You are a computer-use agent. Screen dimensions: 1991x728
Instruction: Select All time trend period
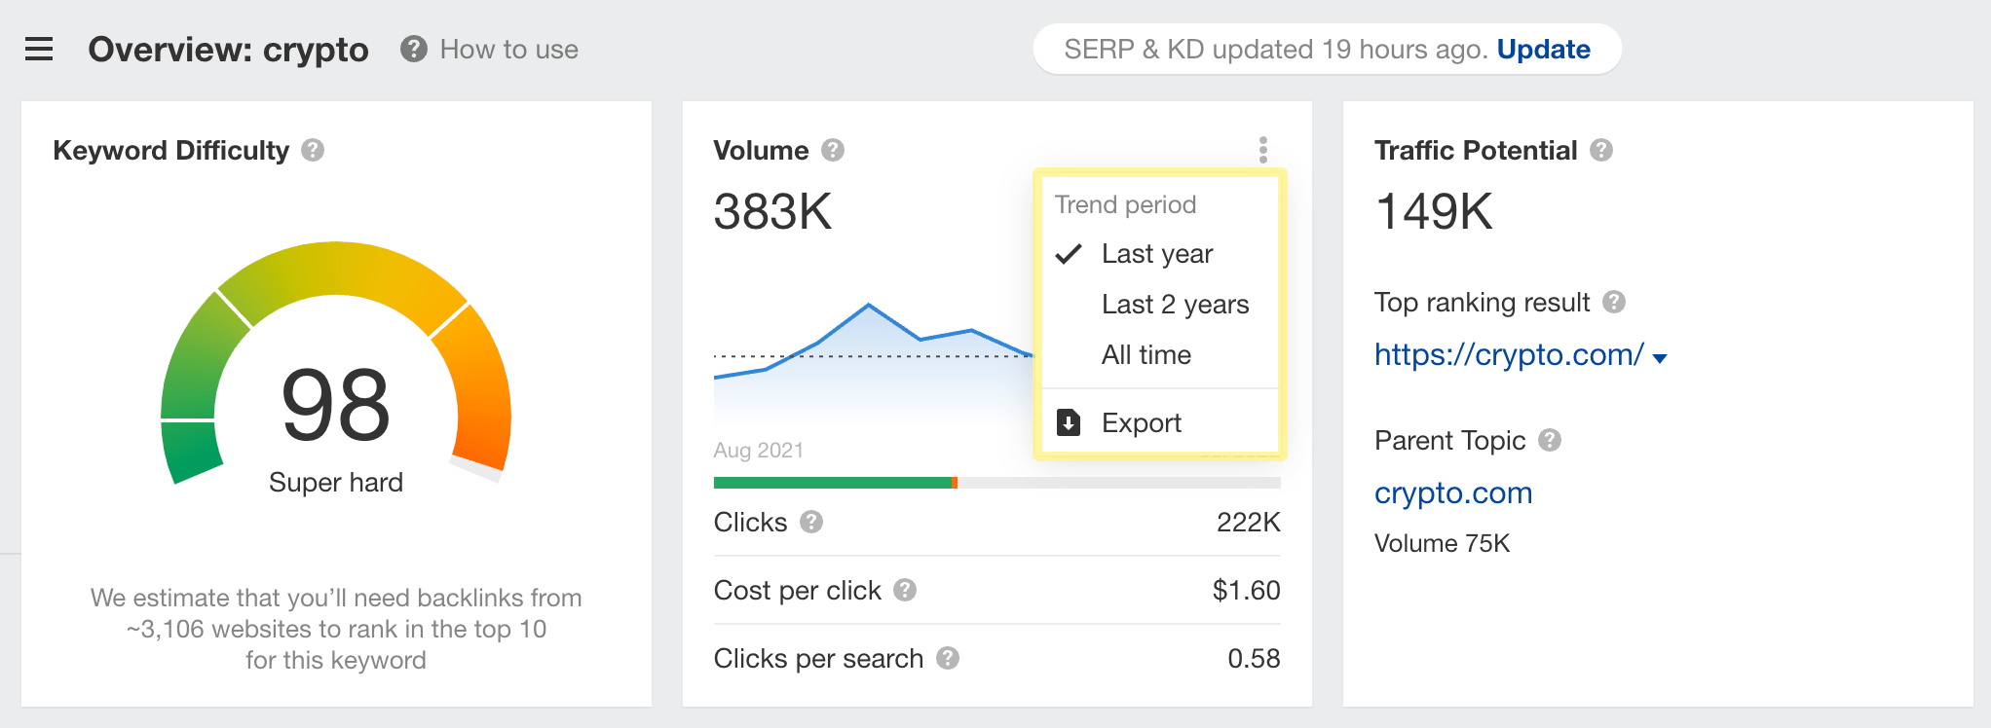(x=1159, y=355)
